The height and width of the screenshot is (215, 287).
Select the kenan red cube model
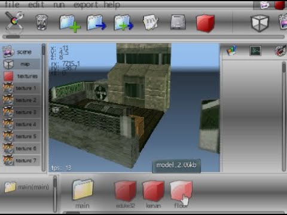click(x=153, y=194)
